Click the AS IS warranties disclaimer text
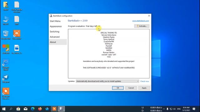 pos(109,68)
